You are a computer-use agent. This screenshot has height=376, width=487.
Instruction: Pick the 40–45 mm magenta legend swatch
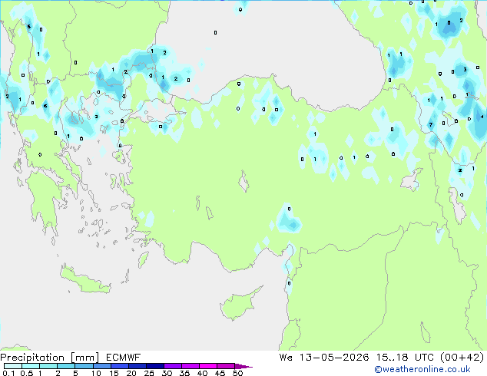(x=208, y=366)
